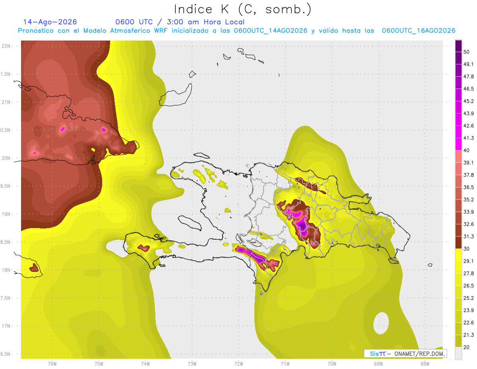Pick the "68W" longitude label

(x=425, y=363)
